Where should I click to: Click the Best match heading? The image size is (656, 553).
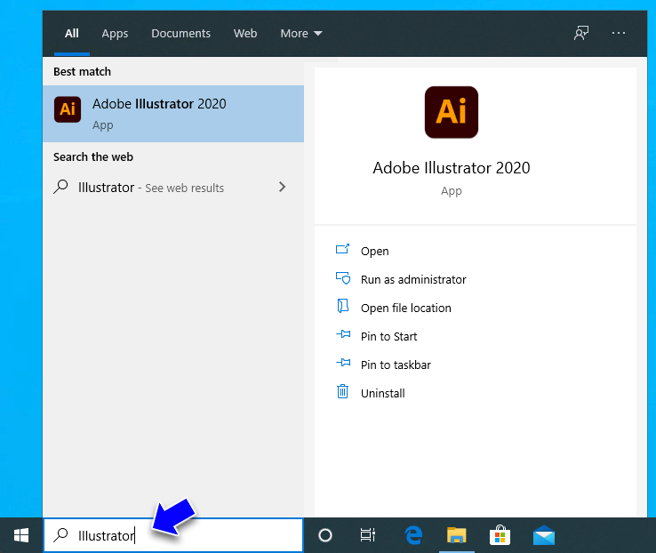pyautogui.click(x=82, y=71)
